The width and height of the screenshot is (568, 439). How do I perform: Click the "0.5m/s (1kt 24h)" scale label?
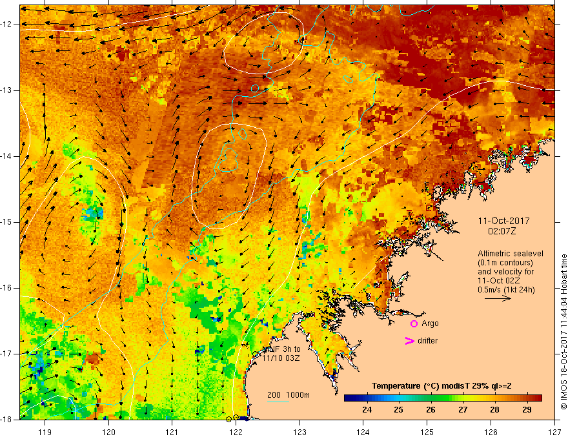point(506,289)
